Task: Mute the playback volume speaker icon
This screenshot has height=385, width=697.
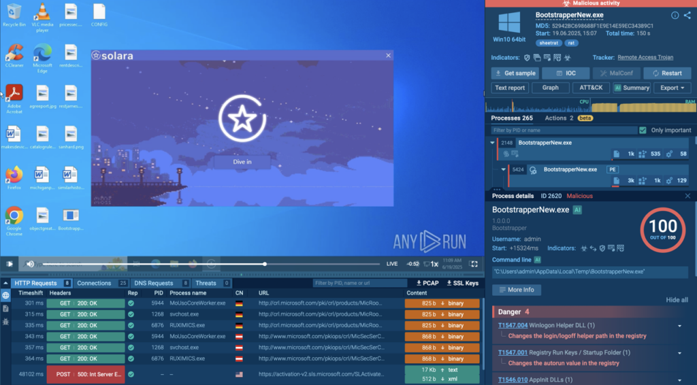Action: click(x=30, y=264)
